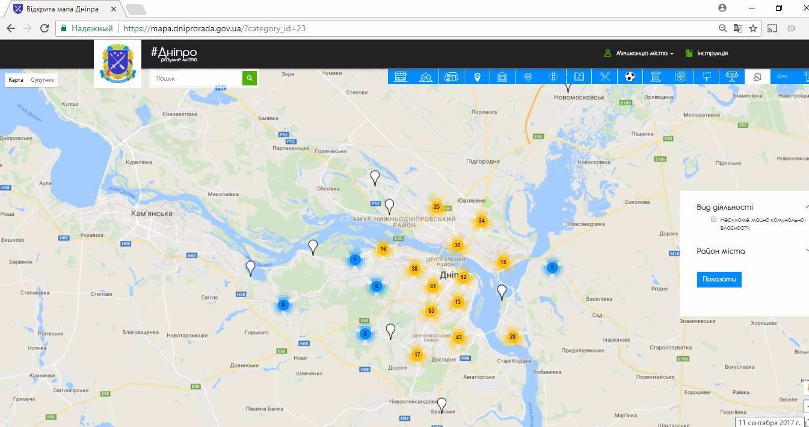Select the soccer ball sports category
Image resolution: width=809 pixels, height=427 pixels.
[630, 76]
